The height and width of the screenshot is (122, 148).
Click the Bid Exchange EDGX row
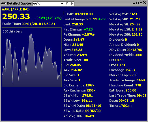pos(79,85)
